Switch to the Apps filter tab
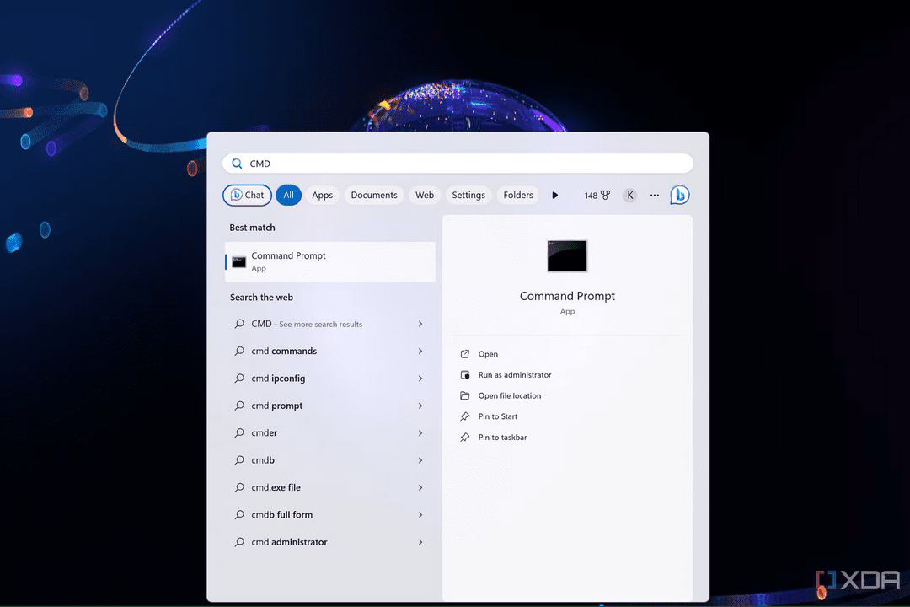The image size is (910, 607). [x=322, y=195]
